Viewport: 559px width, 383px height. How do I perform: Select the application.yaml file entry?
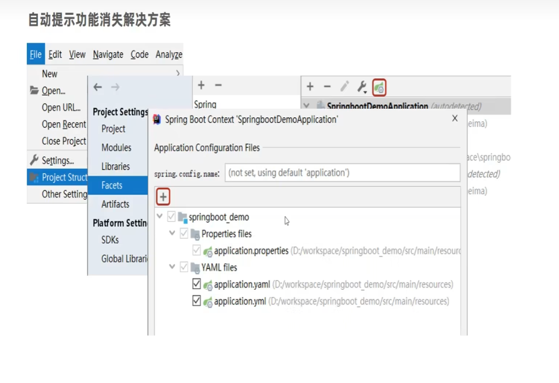[x=242, y=284]
